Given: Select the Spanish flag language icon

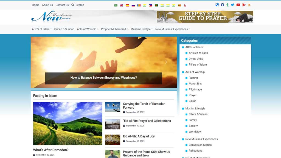Looking at the screenshot, I should click(x=127, y=5).
